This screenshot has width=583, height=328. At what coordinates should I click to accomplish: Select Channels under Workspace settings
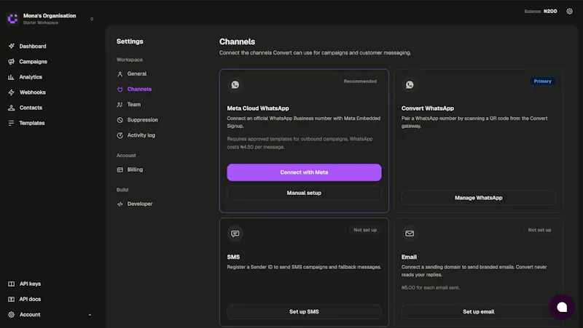point(139,89)
